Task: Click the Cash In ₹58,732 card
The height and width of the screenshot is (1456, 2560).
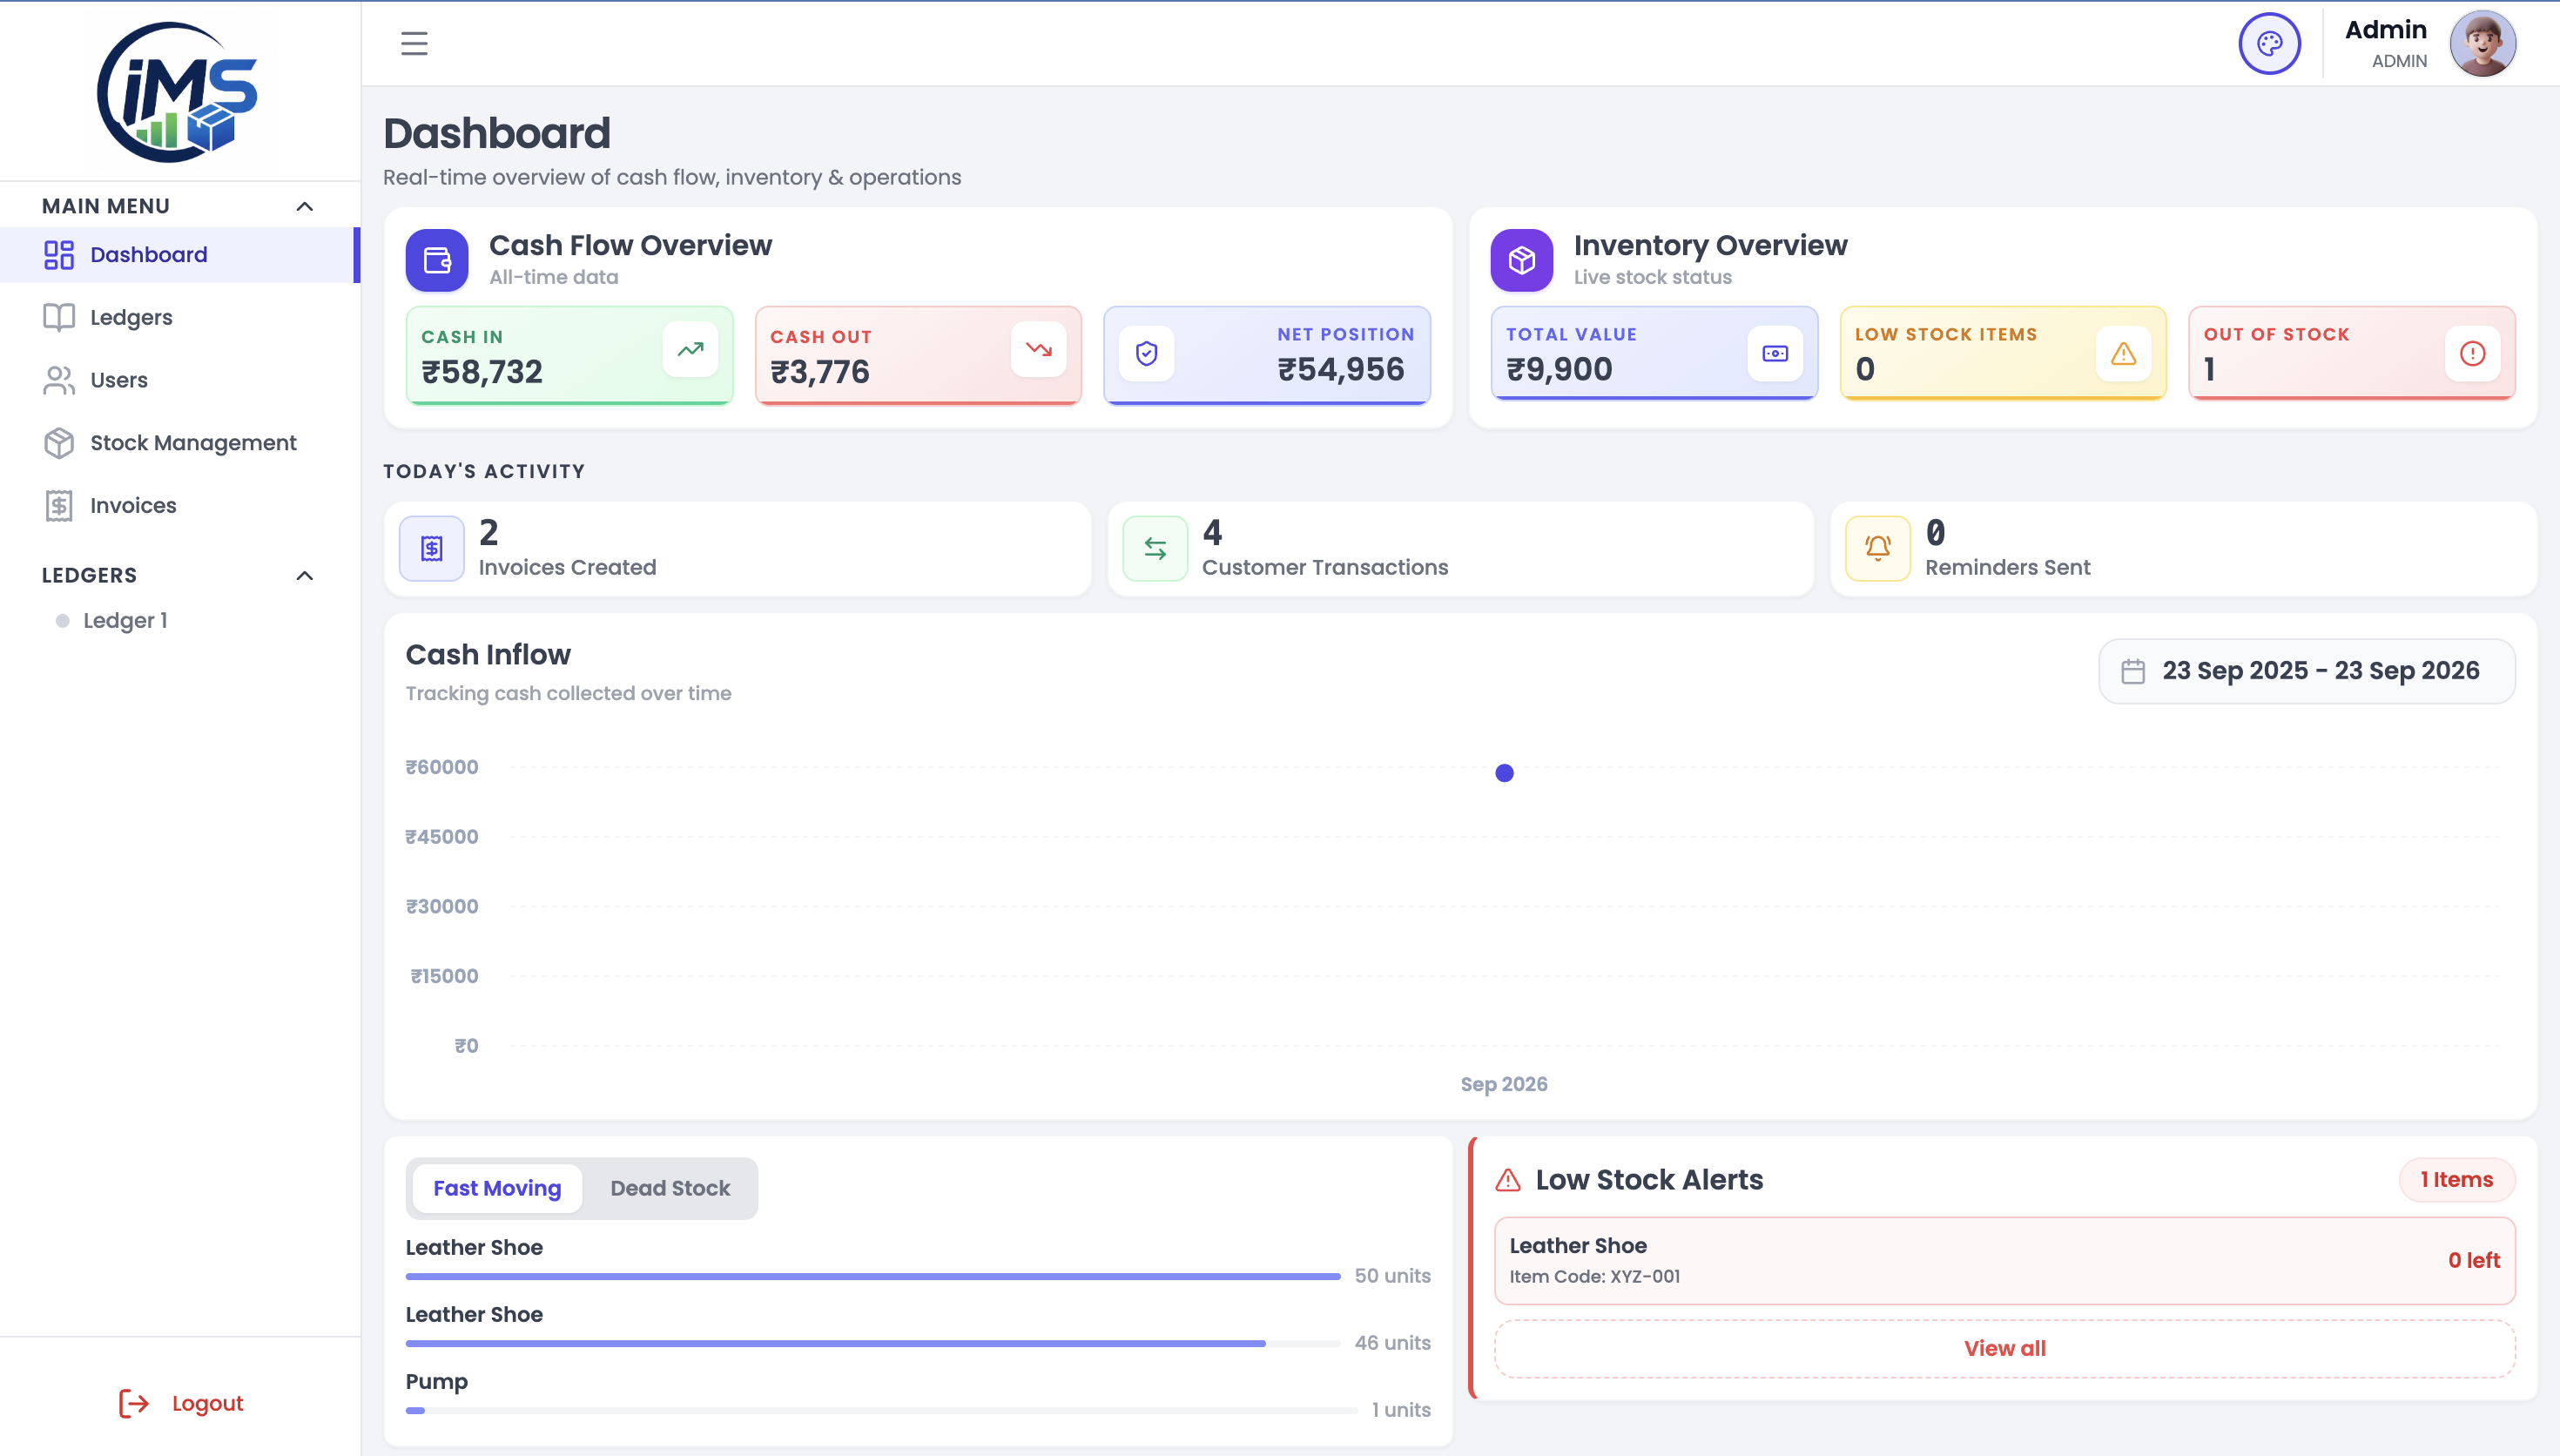Action: click(569, 355)
